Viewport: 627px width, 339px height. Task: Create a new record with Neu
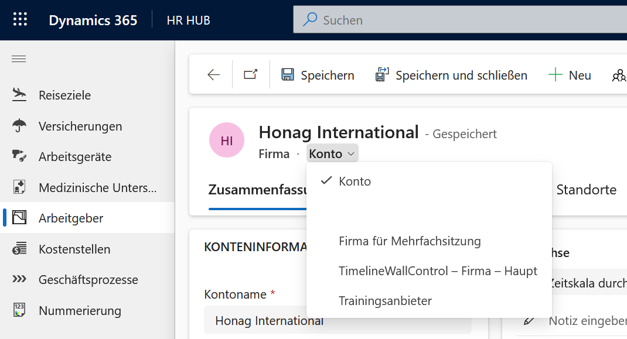click(570, 75)
